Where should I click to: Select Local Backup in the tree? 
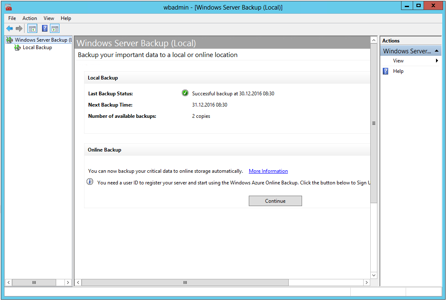click(37, 47)
